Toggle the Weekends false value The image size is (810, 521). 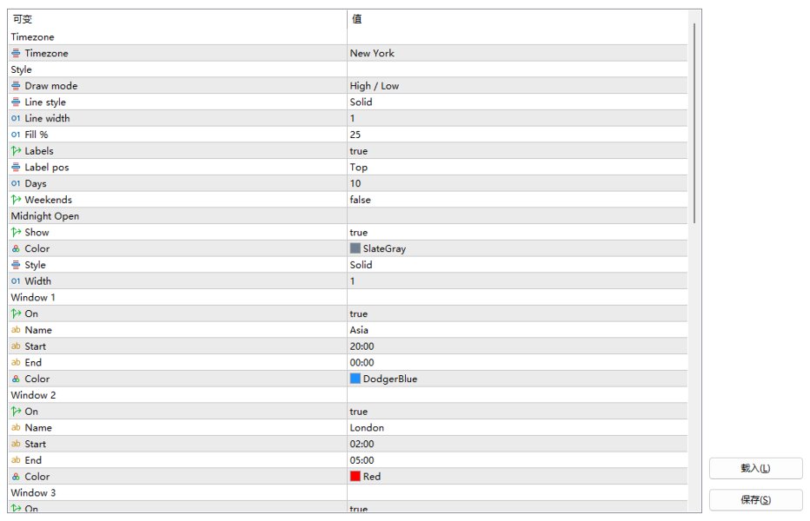pos(517,200)
